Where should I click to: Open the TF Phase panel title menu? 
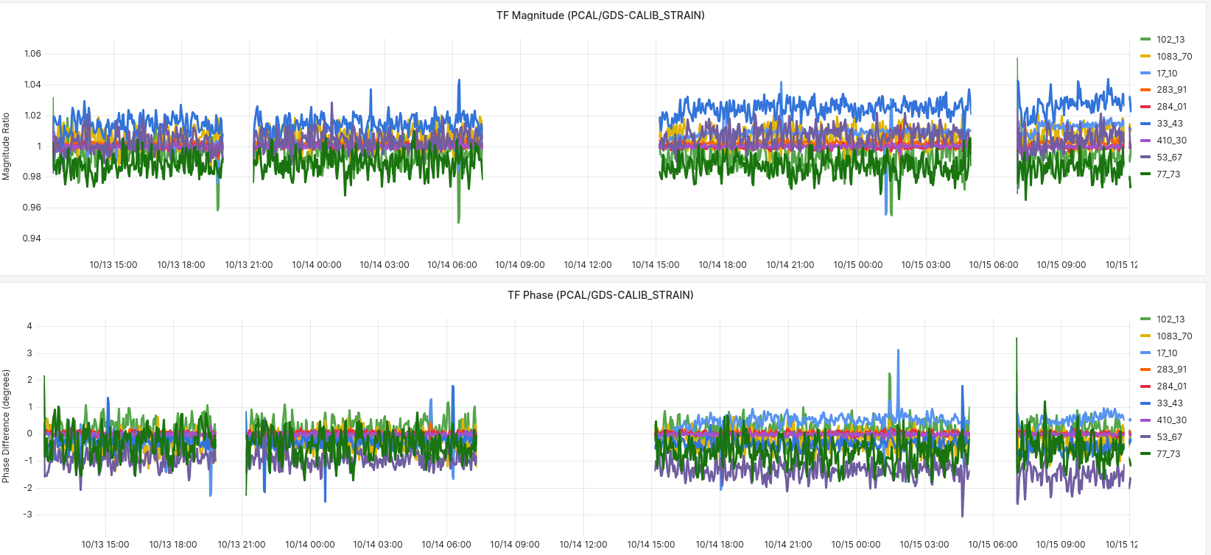tap(600, 295)
